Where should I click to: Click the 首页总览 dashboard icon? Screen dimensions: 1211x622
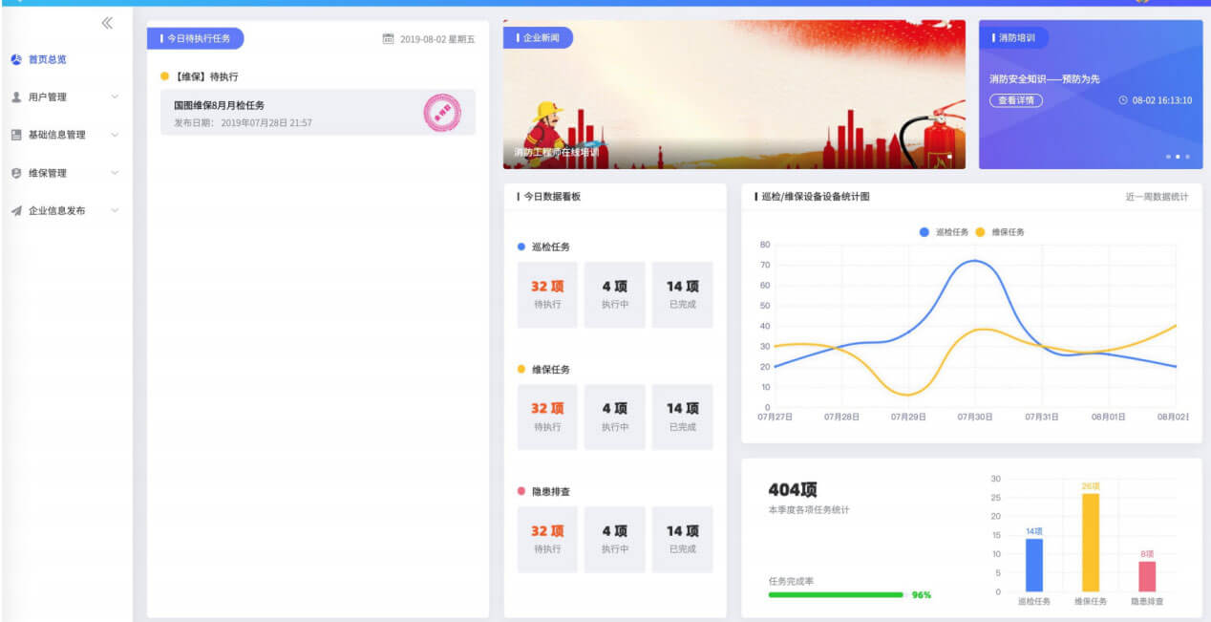tap(16, 59)
